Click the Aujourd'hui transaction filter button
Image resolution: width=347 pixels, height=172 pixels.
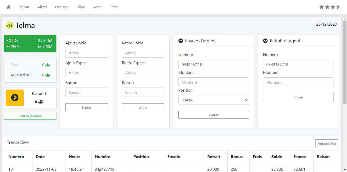[326, 143]
